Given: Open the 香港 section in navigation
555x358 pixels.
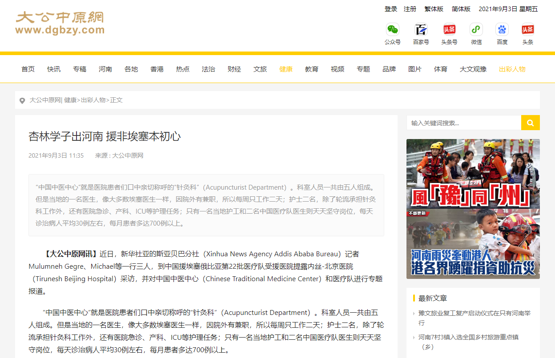Looking at the screenshot, I should 157,69.
